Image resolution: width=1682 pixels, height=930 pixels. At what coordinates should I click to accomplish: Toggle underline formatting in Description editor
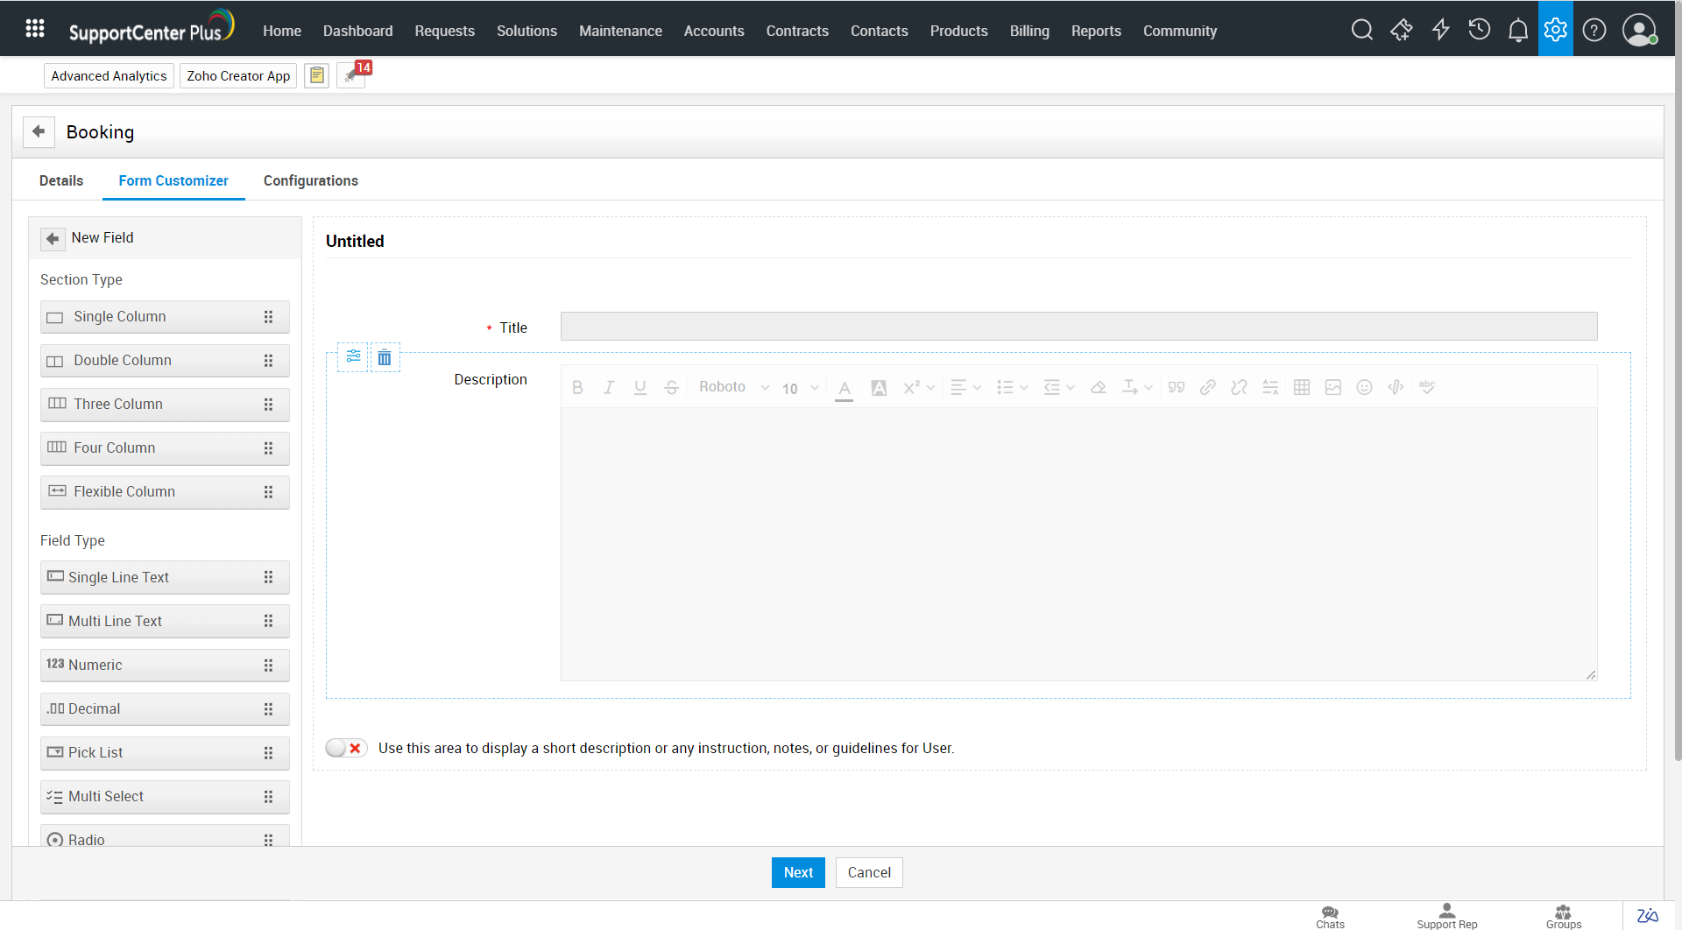[x=640, y=387]
